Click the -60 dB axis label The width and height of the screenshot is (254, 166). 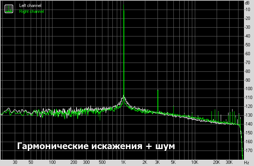(248, 53)
